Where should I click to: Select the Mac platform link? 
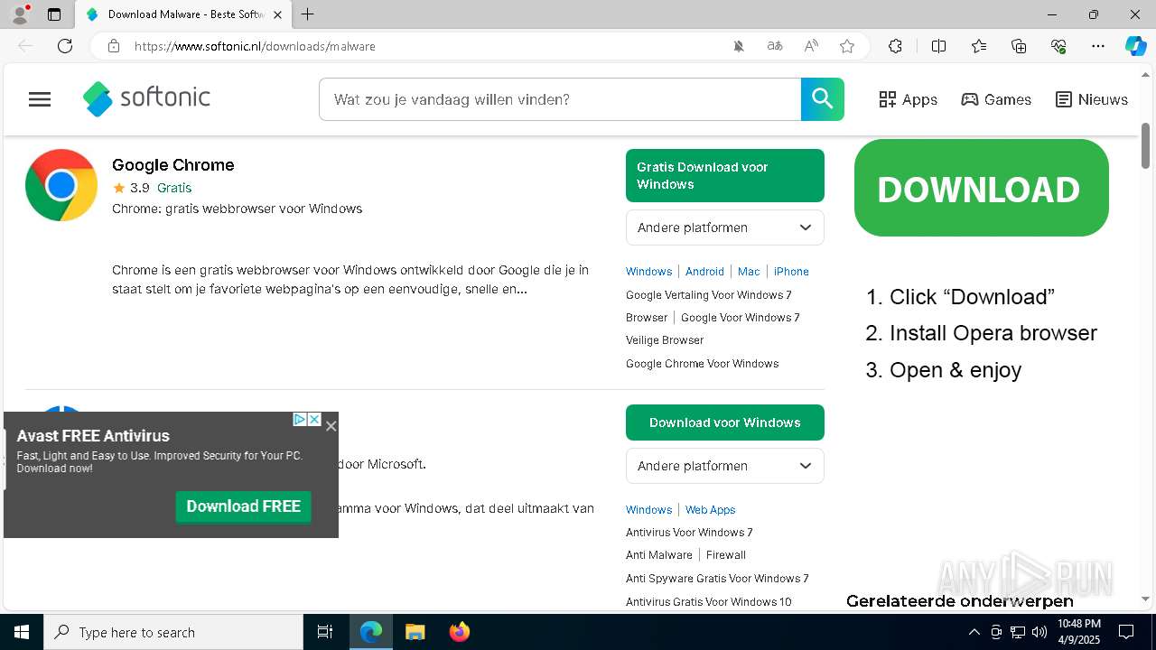point(749,271)
